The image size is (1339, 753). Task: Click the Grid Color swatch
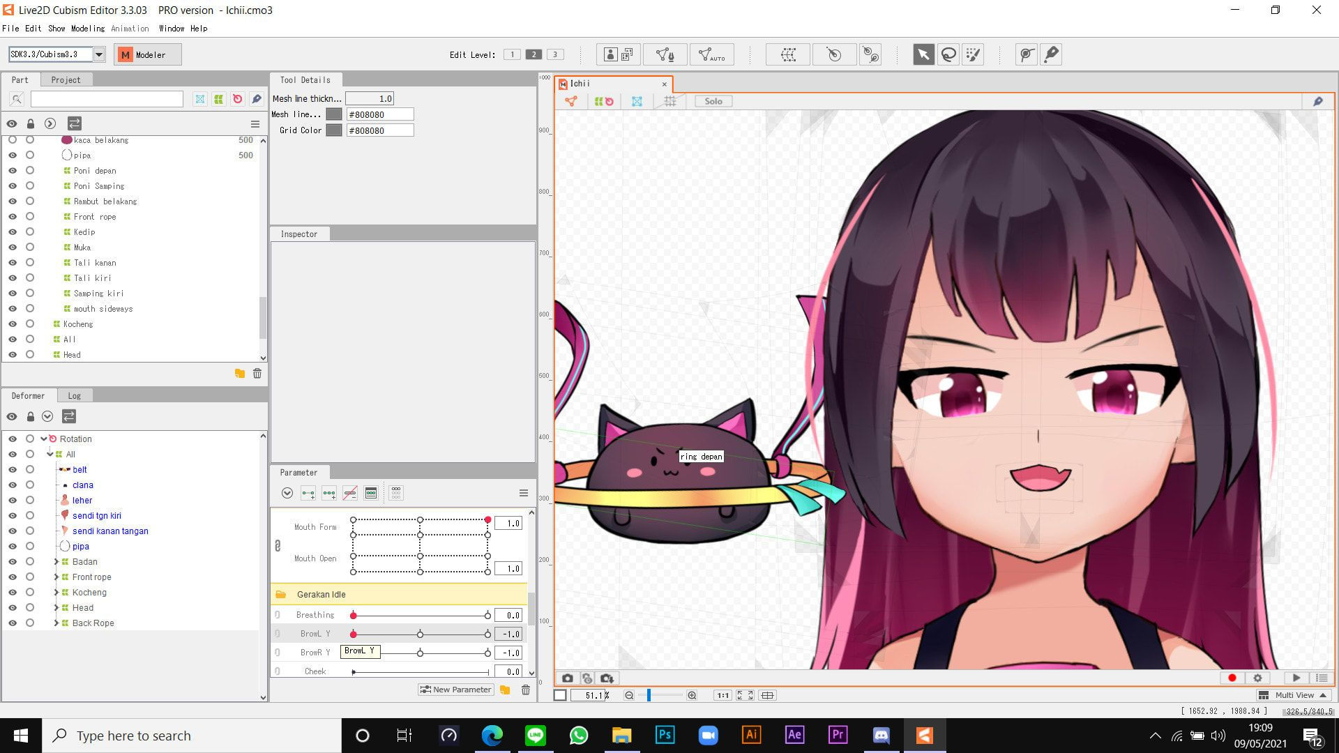pos(334,130)
